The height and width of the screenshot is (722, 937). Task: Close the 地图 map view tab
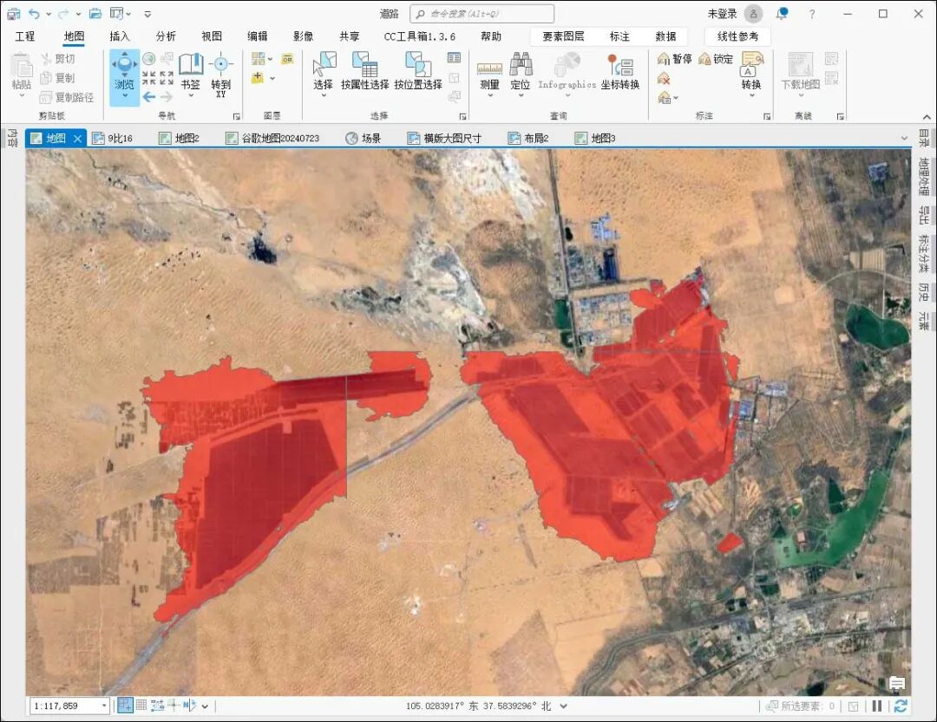[78, 139]
